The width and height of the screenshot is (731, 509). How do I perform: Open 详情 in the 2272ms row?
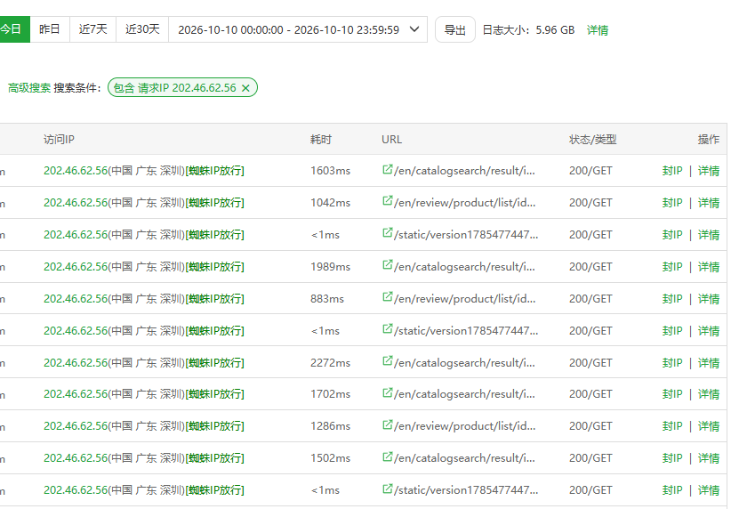(709, 362)
